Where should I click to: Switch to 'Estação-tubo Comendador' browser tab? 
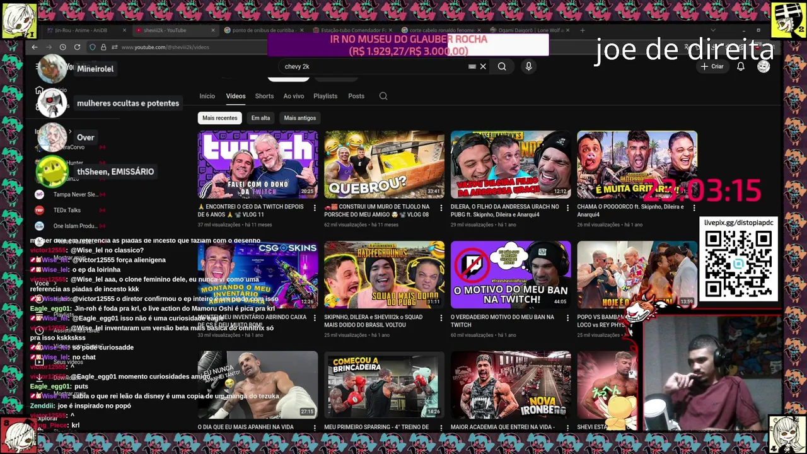[353, 30]
